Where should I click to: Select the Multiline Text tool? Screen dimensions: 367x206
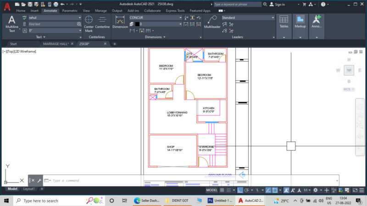point(12,24)
